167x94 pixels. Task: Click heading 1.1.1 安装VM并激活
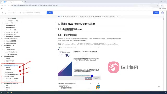(x=67, y=35)
